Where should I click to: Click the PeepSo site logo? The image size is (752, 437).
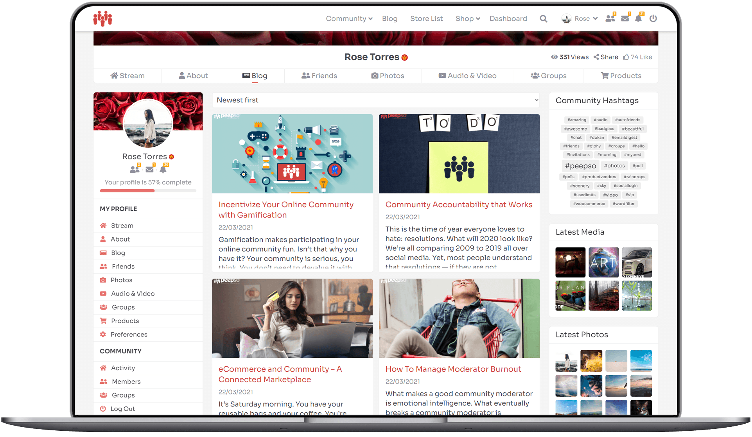(x=102, y=18)
